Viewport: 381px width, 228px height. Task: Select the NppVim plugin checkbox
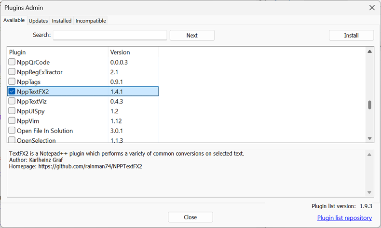point(12,121)
